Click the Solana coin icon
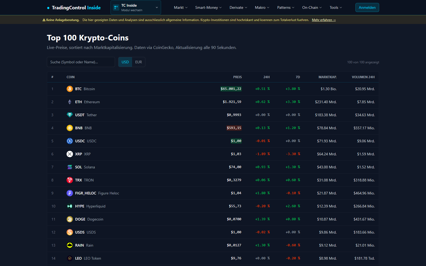Screen dimensions: 426x266 point(70,167)
